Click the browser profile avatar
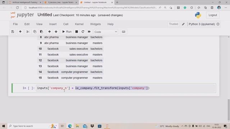Screen dimensions: 230x129 click(x=219, y=8)
